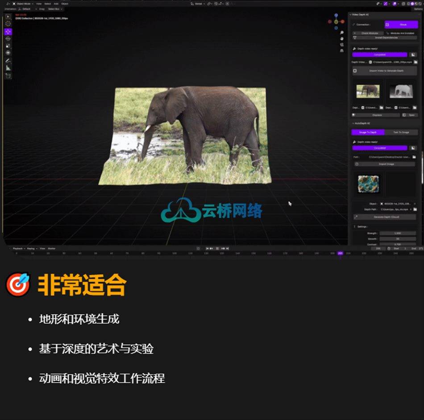This screenshot has height=420, width=424.
Task: Click the icon button beside the AutoDepth Completed bar
Action: click(413, 148)
